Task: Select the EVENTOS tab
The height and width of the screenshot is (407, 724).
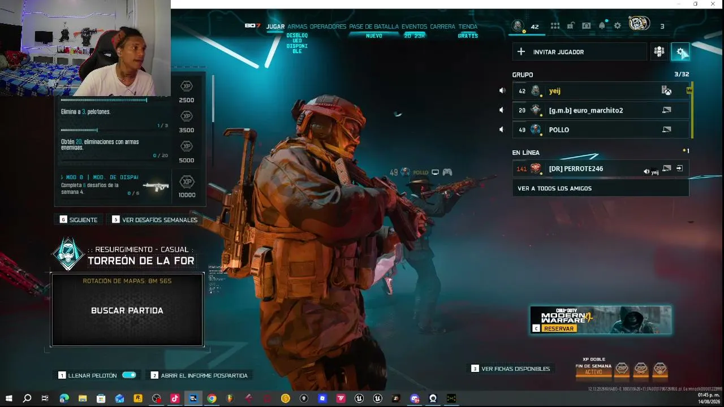Action: pos(415,27)
